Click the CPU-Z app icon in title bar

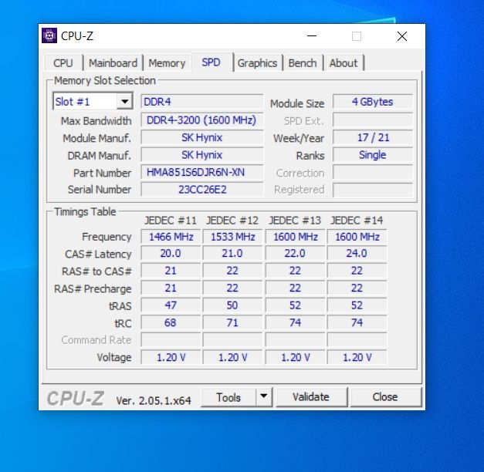pyautogui.click(x=49, y=35)
